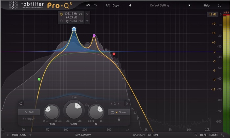Click the MIDI indicator dot icon

point(8,135)
